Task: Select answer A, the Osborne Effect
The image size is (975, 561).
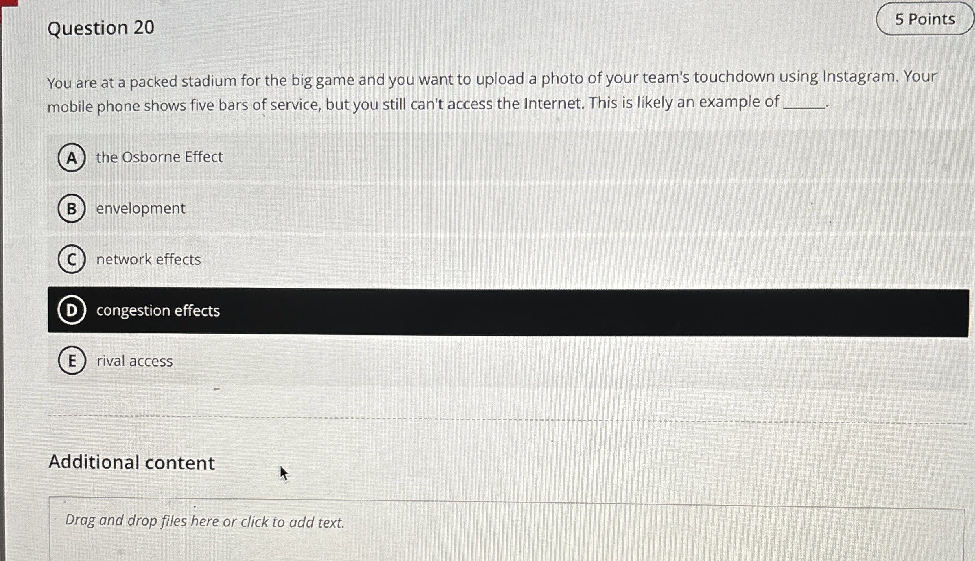Action: click(159, 157)
